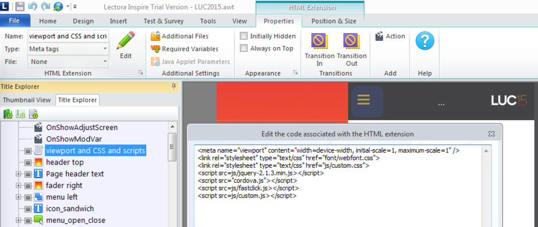Select the OnShowModVar action item
Viewport: 538px width, 227px height.
click(x=74, y=139)
